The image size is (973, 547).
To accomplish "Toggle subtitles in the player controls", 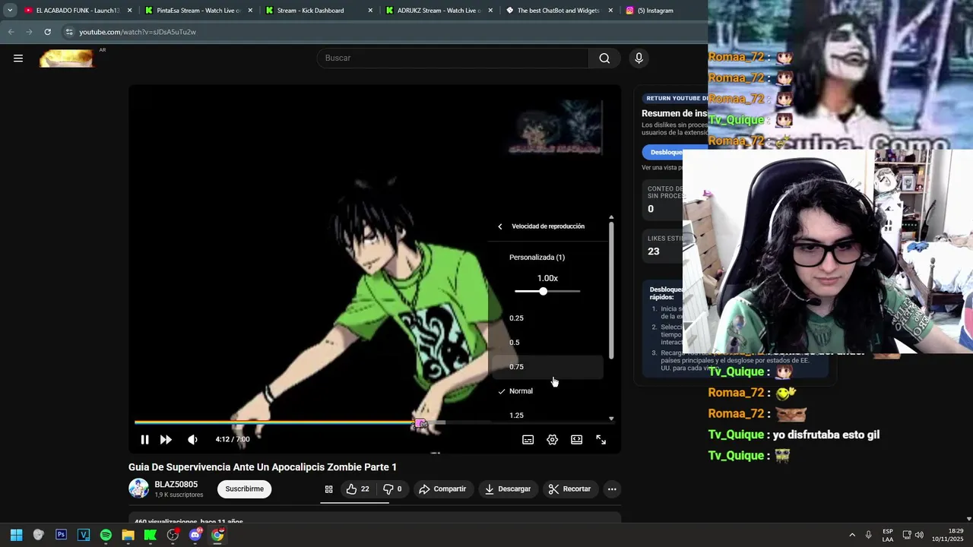I will 528,439.
